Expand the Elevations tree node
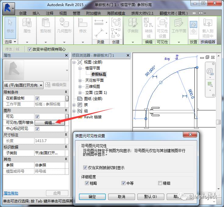The image size is (224, 207). pyautogui.click(x=80, y=93)
